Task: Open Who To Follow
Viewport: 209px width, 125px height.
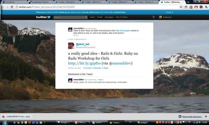Action: coord(122,17)
